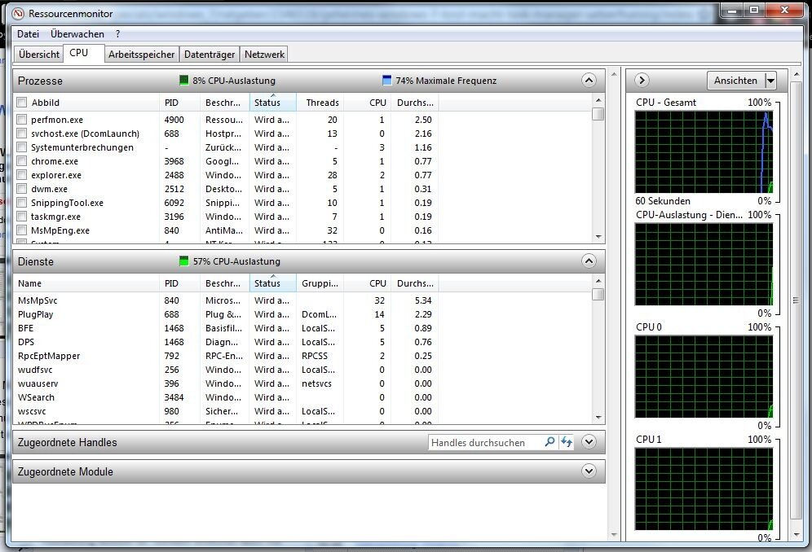Click green CPU-Auslastung indicator in Dienste header
812x552 pixels.
point(184,261)
